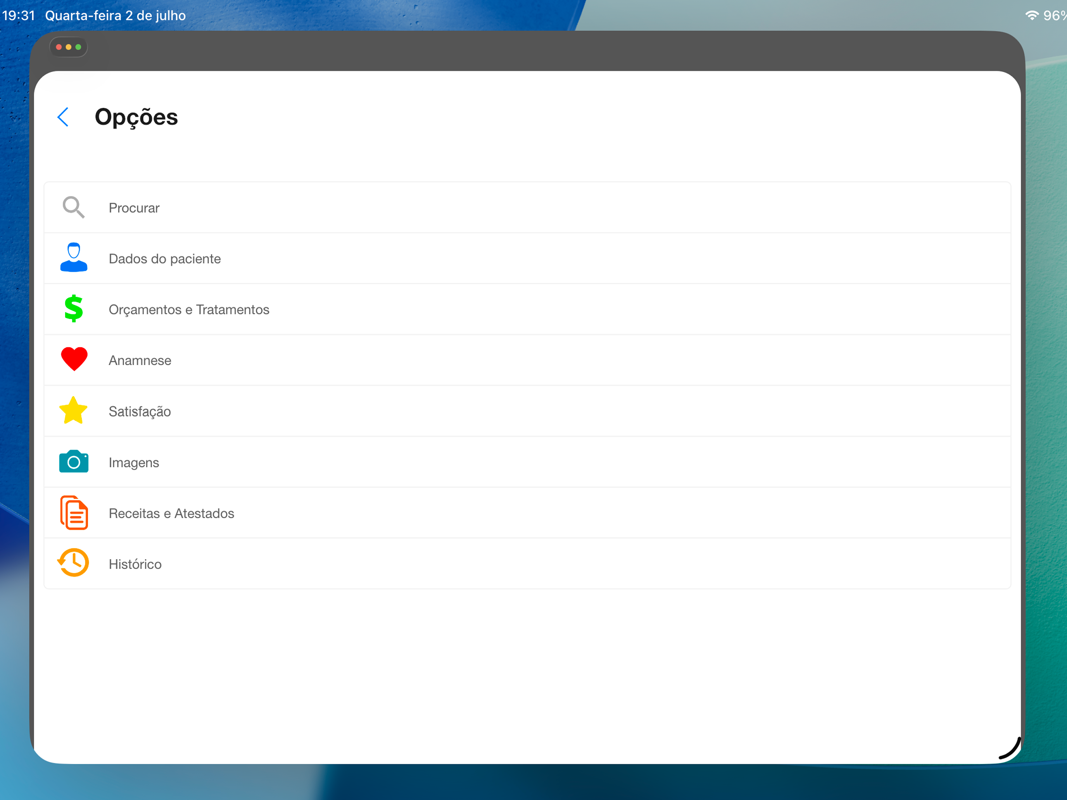
Task: Click the magnifying glass search icon
Action: (x=73, y=207)
